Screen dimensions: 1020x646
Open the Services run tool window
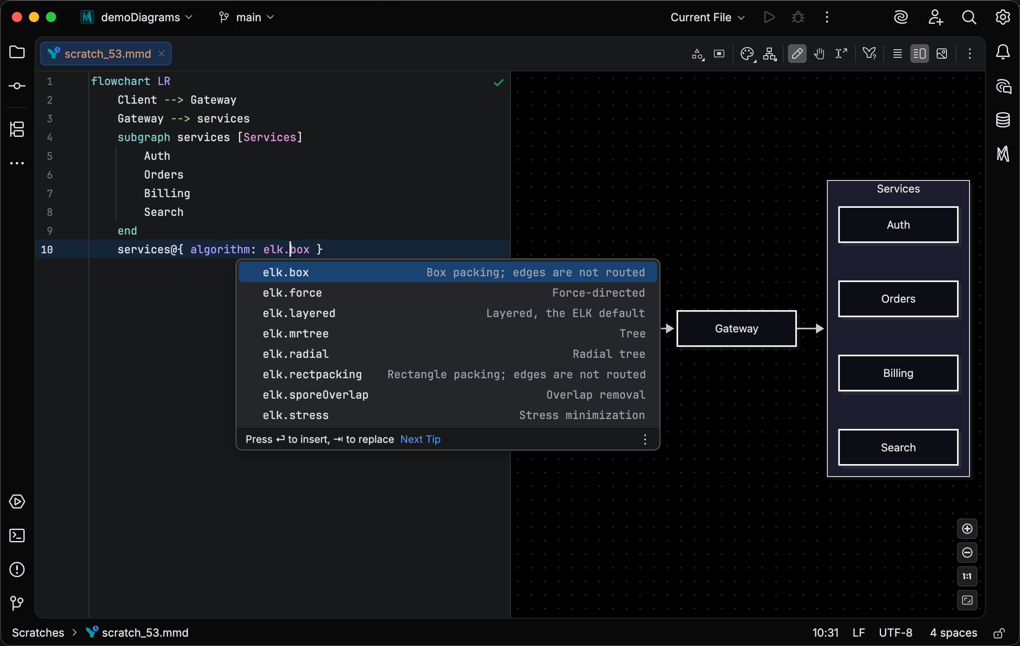coord(17,501)
